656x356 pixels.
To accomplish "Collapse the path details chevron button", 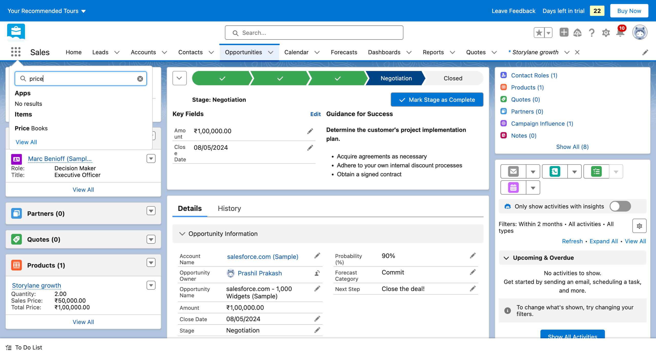I will pos(179,78).
